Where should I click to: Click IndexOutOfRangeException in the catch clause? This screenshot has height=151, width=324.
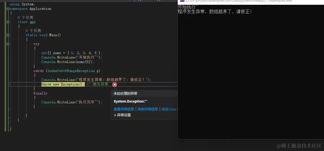tap(71, 71)
